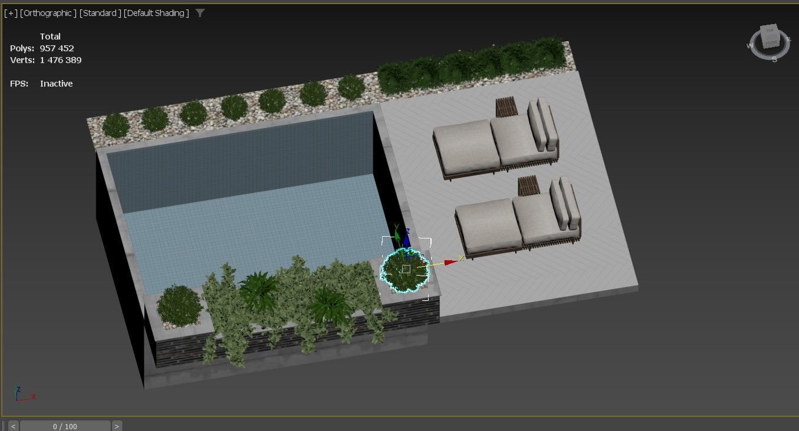Click the Polys count 957 452
Viewport: 799px width, 431px height.
57,48
